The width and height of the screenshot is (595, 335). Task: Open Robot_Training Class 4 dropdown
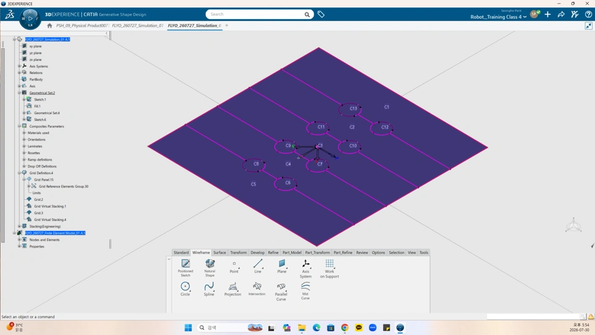498,17
